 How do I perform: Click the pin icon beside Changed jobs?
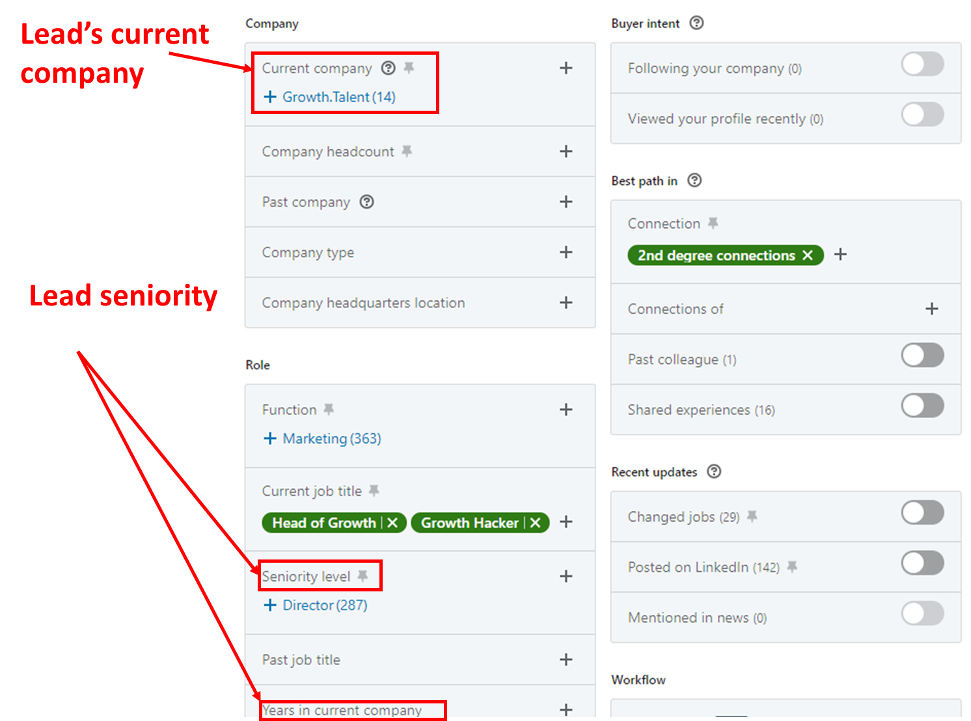coord(752,516)
